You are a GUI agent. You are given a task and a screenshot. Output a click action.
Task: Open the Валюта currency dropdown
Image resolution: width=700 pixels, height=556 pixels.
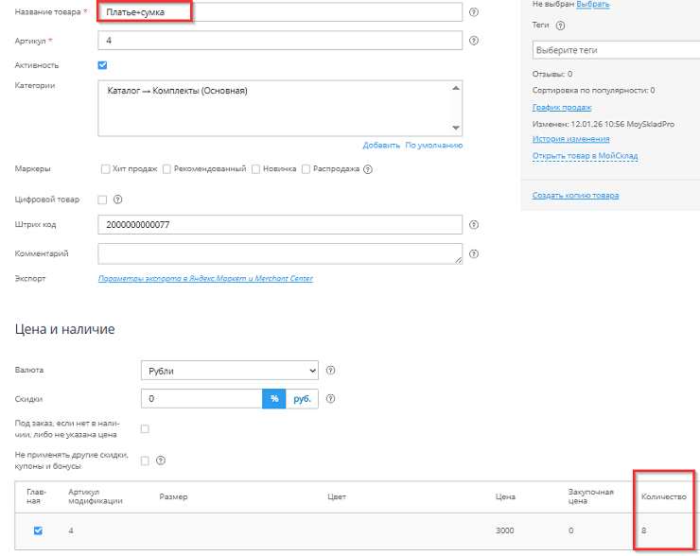pyautogui.click(x=230, y=371)
